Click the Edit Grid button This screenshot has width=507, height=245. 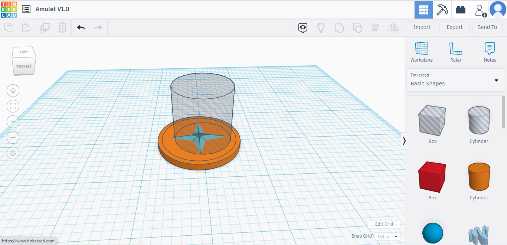point(384,224)
